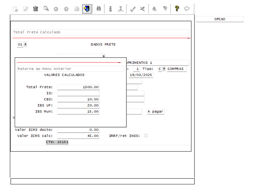Click the IBS Mun 15.00 field
Image resolution: width=256 pixels, height=194 pixels.
point(78,111)
